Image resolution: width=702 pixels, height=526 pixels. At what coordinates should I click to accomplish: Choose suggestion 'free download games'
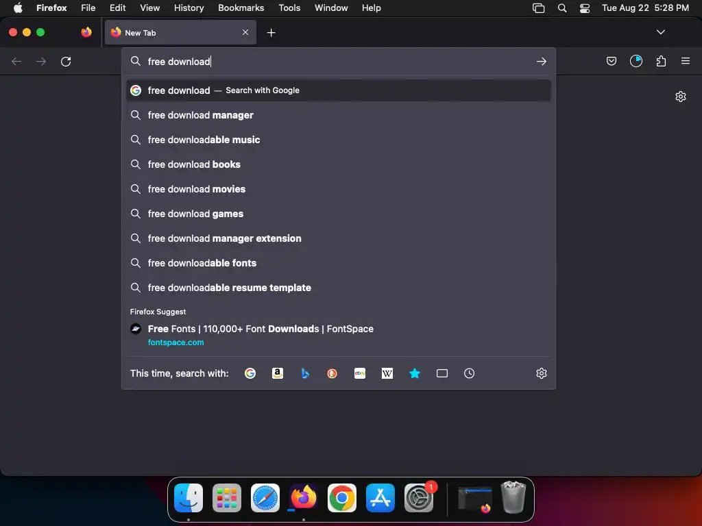[339, 214]
